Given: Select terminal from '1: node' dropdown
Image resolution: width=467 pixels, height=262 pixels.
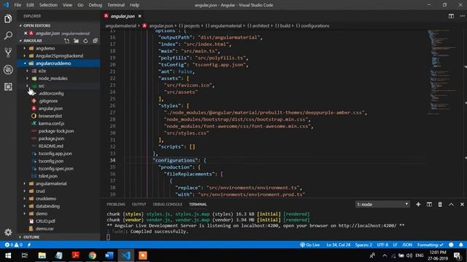Looking at the screenshot, I should click(x=382, y=205).
